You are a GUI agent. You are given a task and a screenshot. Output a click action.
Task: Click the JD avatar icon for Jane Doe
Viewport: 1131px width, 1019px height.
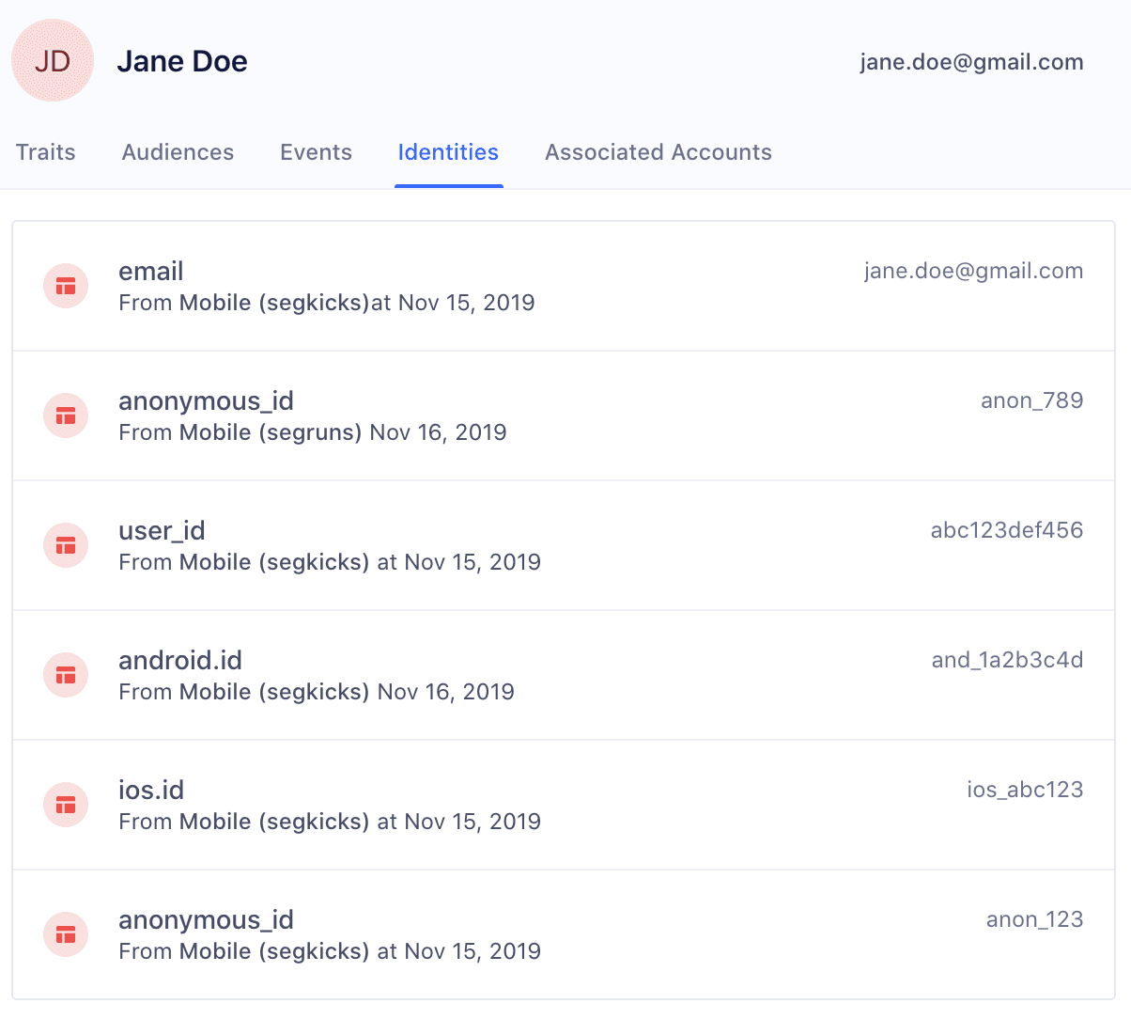[x=52, y=60]
